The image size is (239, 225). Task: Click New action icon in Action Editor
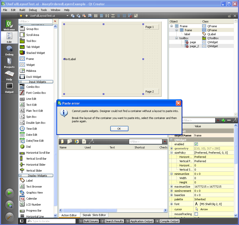[62, 141]
